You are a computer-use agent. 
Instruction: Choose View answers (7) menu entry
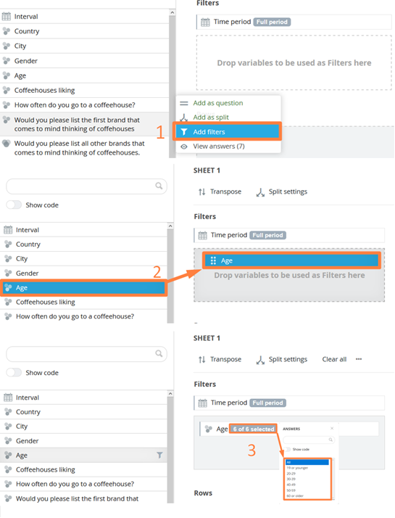coord(219,147)
